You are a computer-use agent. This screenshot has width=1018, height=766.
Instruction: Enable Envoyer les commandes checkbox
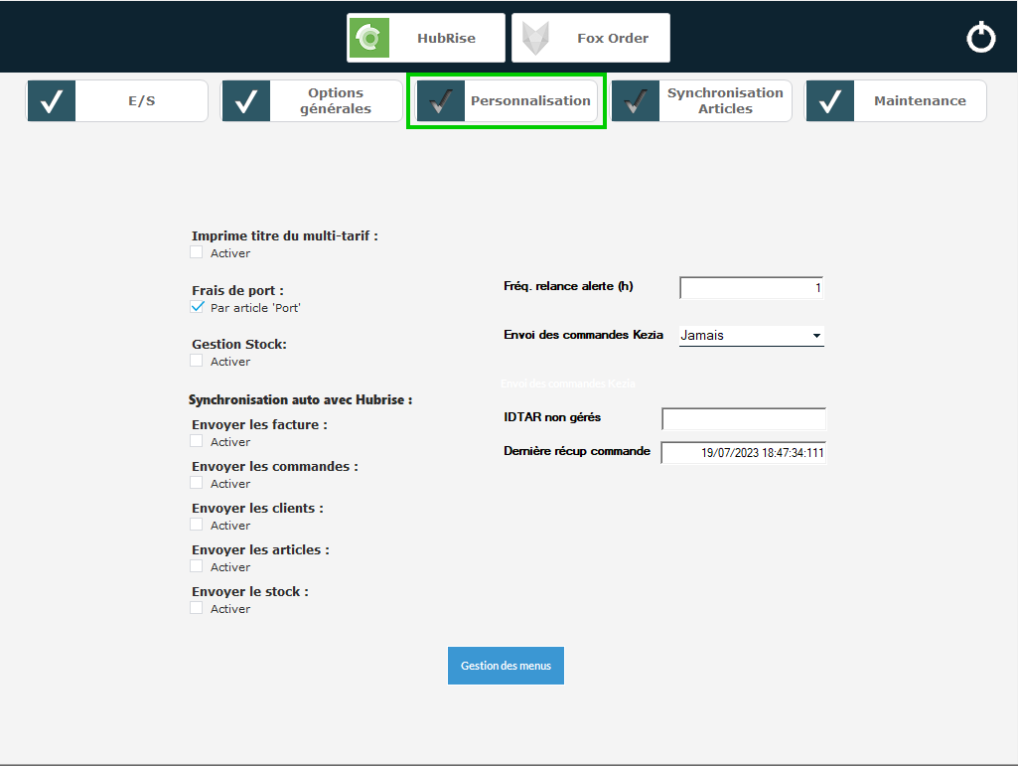[197, 483]
